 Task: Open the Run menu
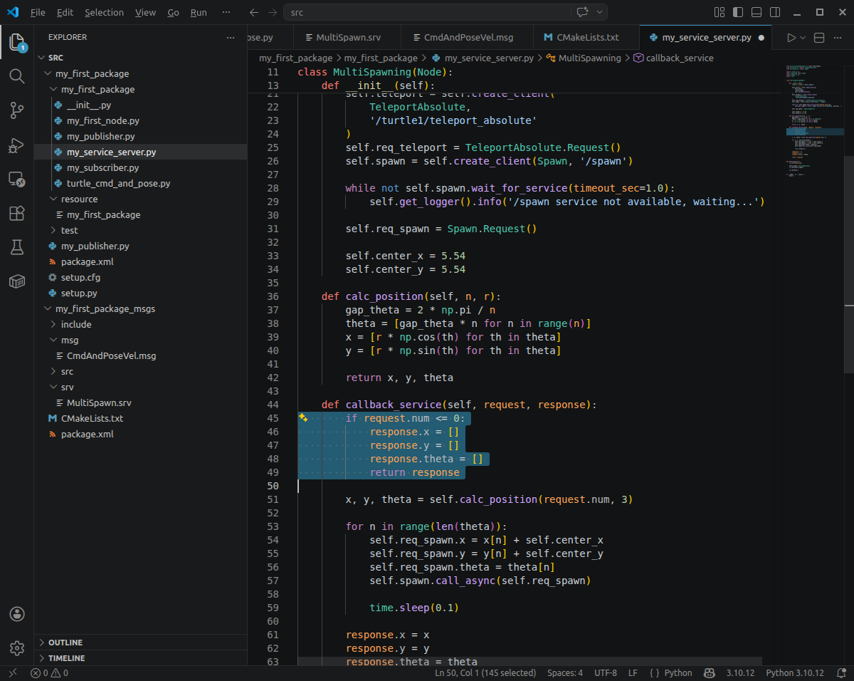point(199,13)
